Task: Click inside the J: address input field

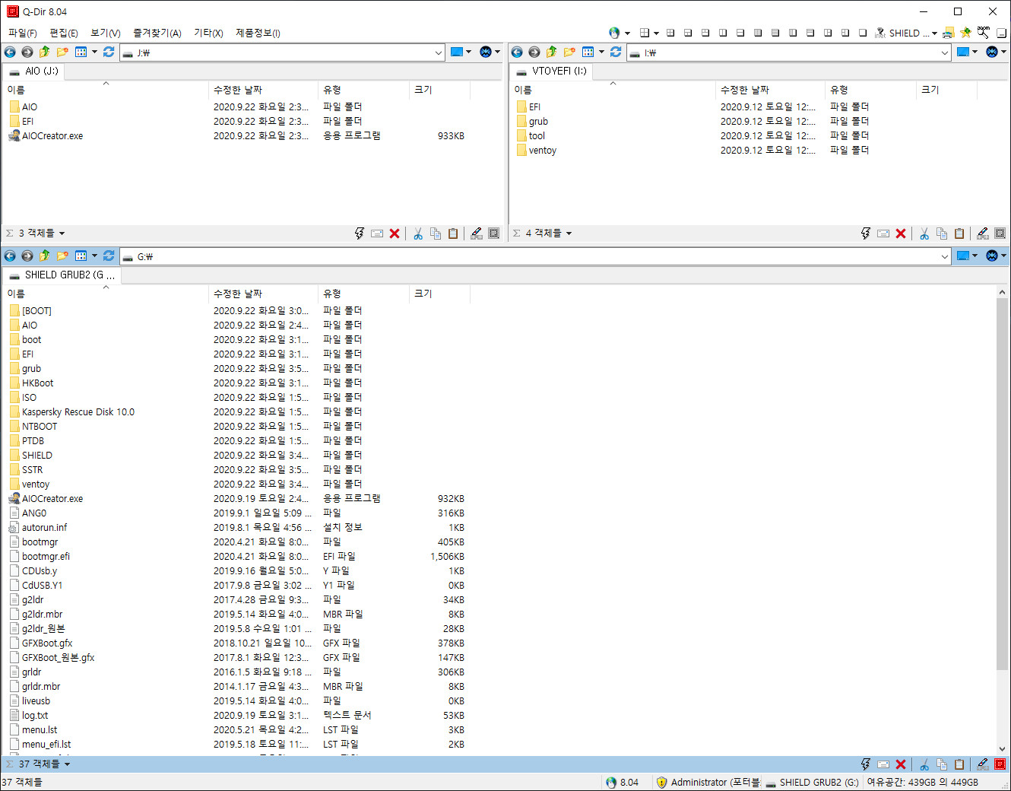Action: coord(281,52)
